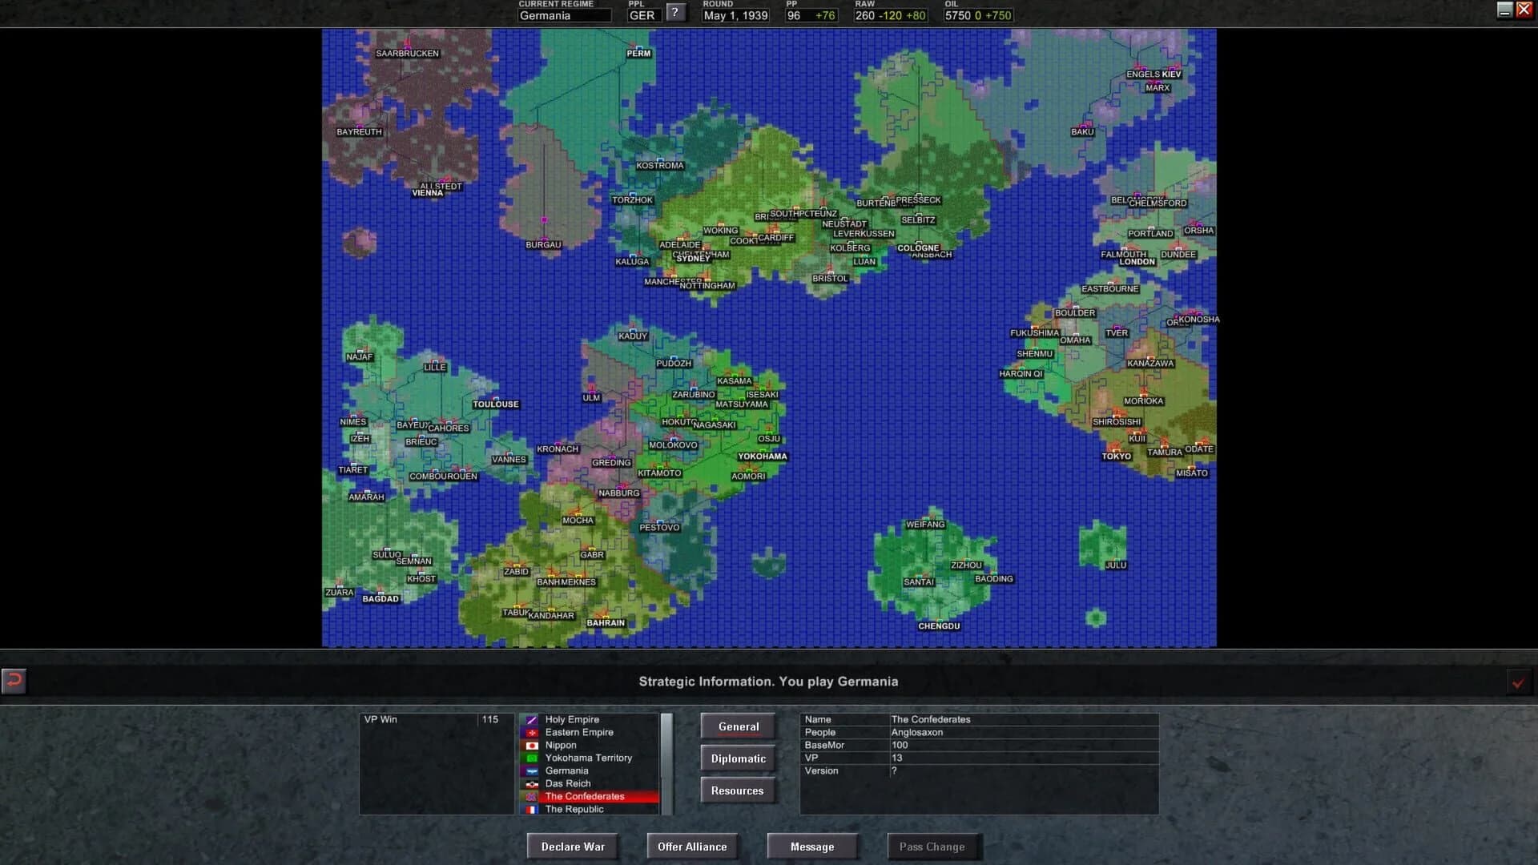The image size is (1538, 865).
Task: Open the "?" help icon in top bar
Action: click(x=677, y=12)
